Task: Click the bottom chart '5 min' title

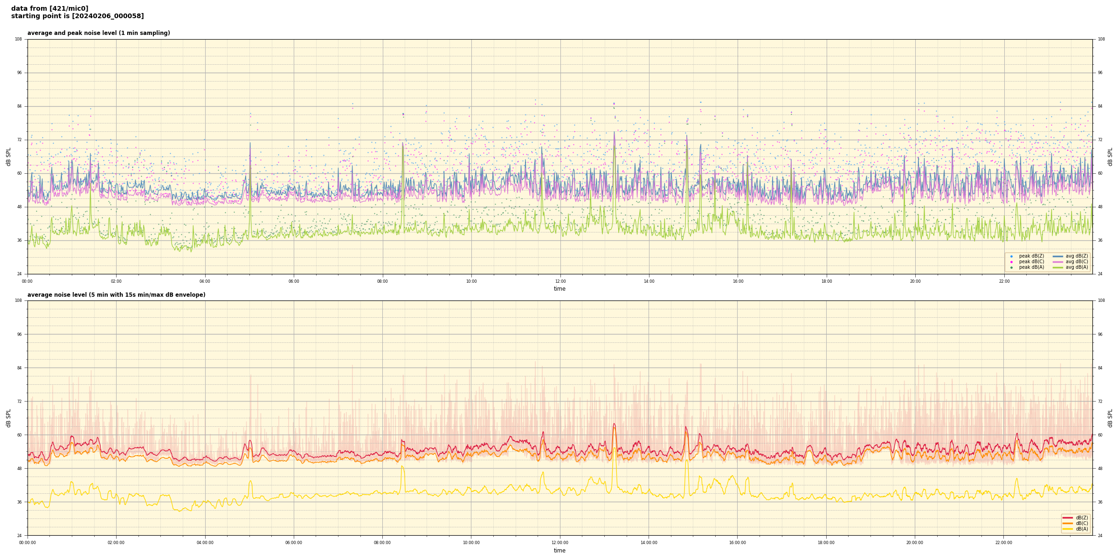Action: 116,295
